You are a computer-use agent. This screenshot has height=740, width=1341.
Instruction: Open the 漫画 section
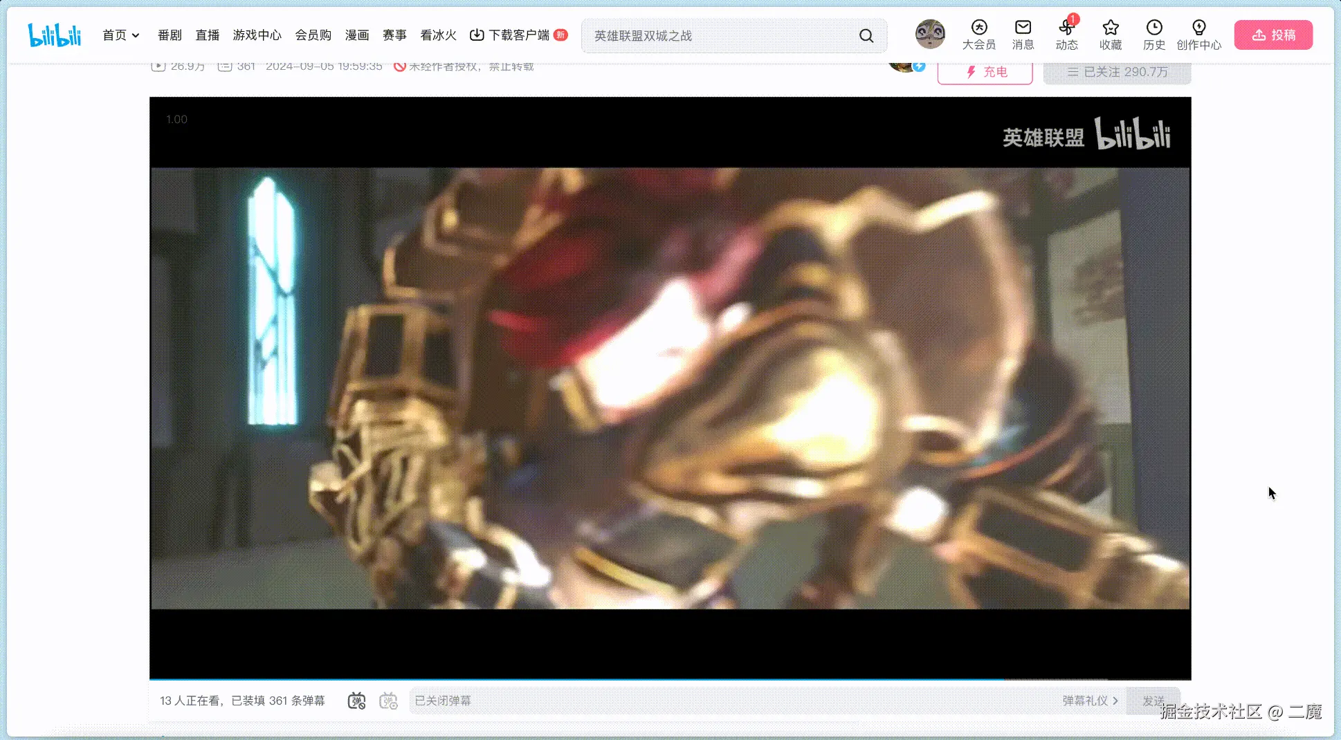pyautogui.click(x=357, y=35)
